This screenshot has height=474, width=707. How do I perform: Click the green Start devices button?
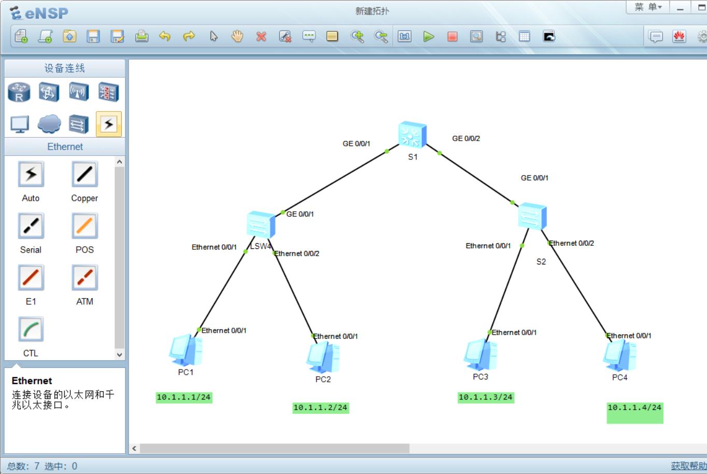tap(429, 36)
